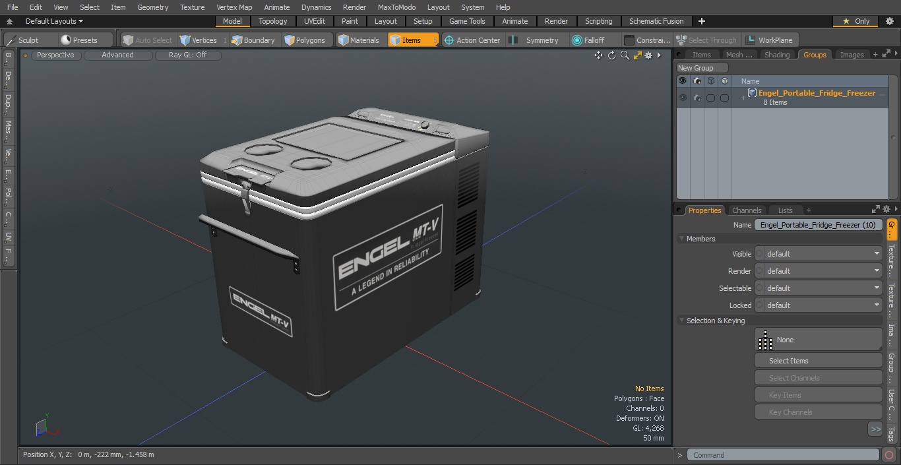Click the double-arrow more button
This screenshot has height=465, width=901.
coord(875,429)
